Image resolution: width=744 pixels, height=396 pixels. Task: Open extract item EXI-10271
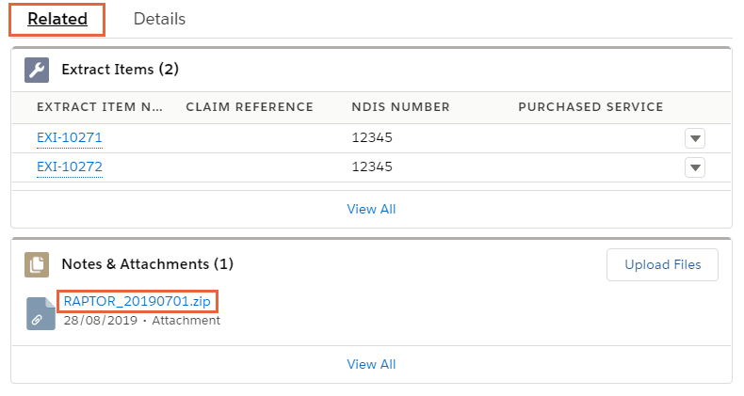tap(70, 138)
